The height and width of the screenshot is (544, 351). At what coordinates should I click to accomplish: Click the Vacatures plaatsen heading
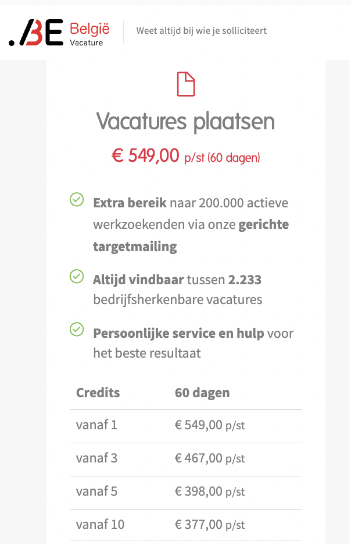click(x=185, y=121)
